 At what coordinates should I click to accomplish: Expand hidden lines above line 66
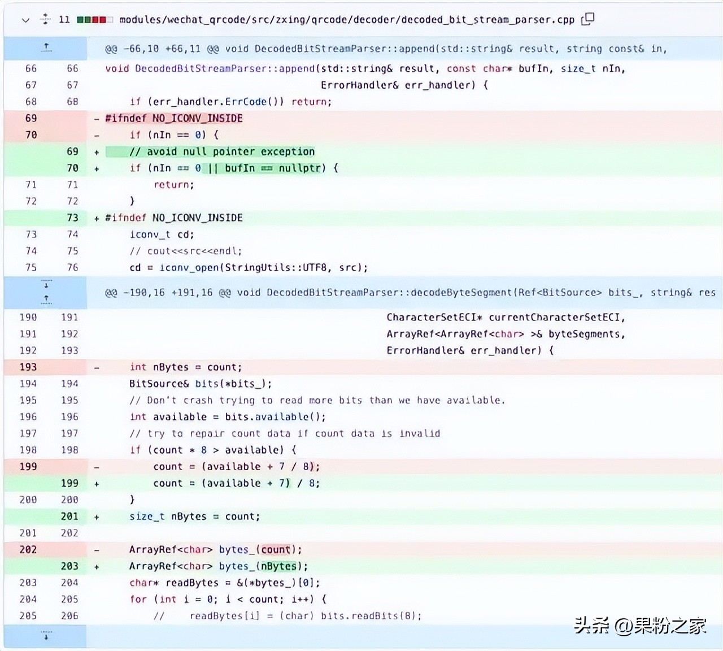(46, 48)
